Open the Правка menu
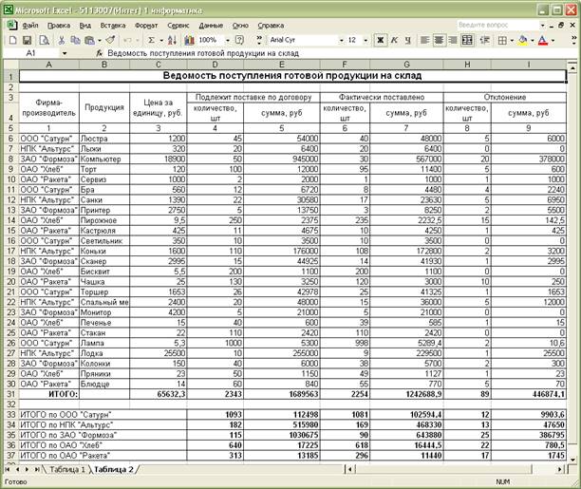The height and width of the screenshot is (489, 581). click(59, 26)
